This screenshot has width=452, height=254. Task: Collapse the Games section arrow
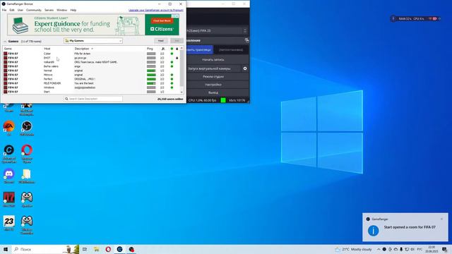5,41
